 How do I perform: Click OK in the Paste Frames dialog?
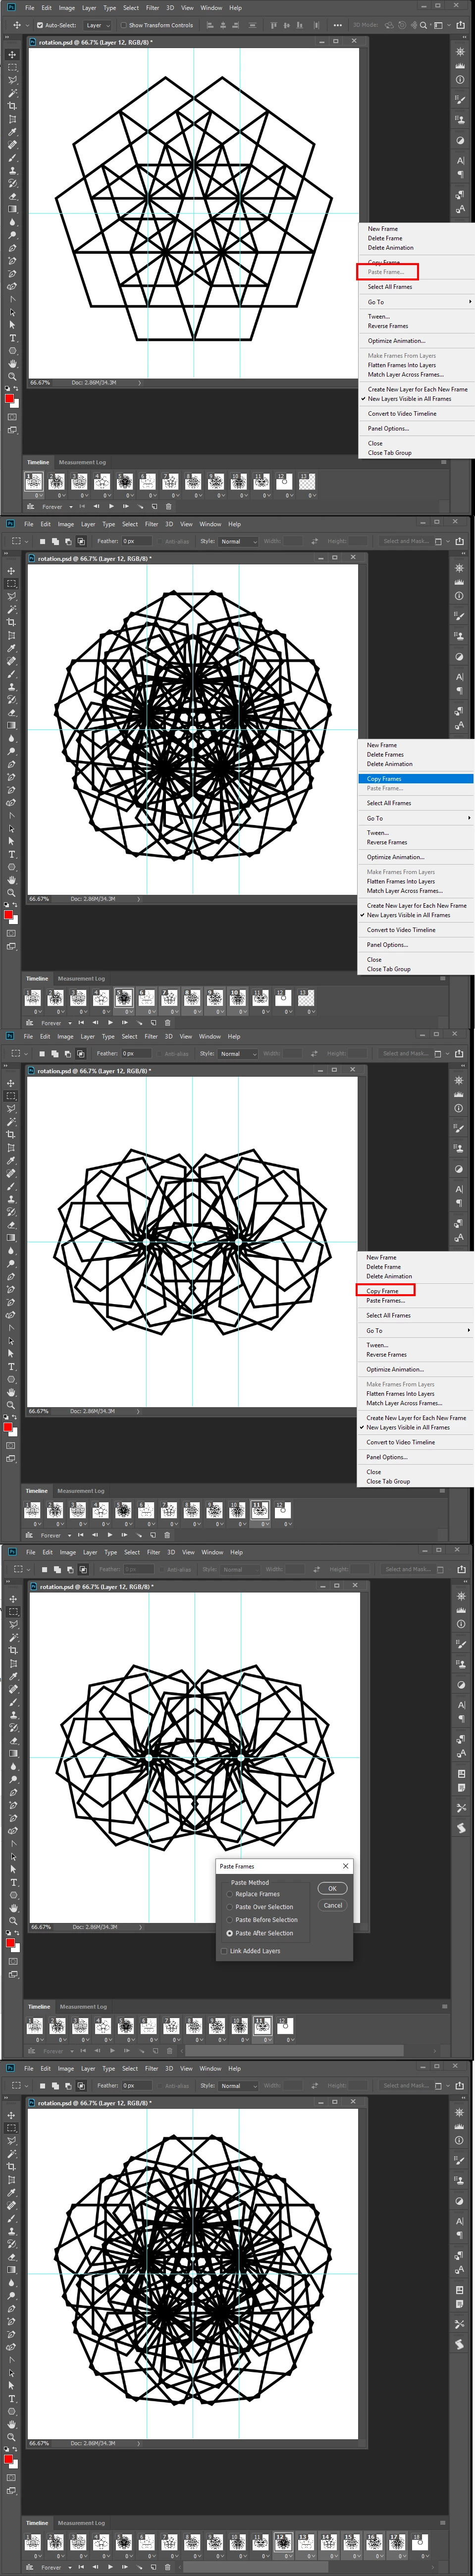coord(333,1888)
